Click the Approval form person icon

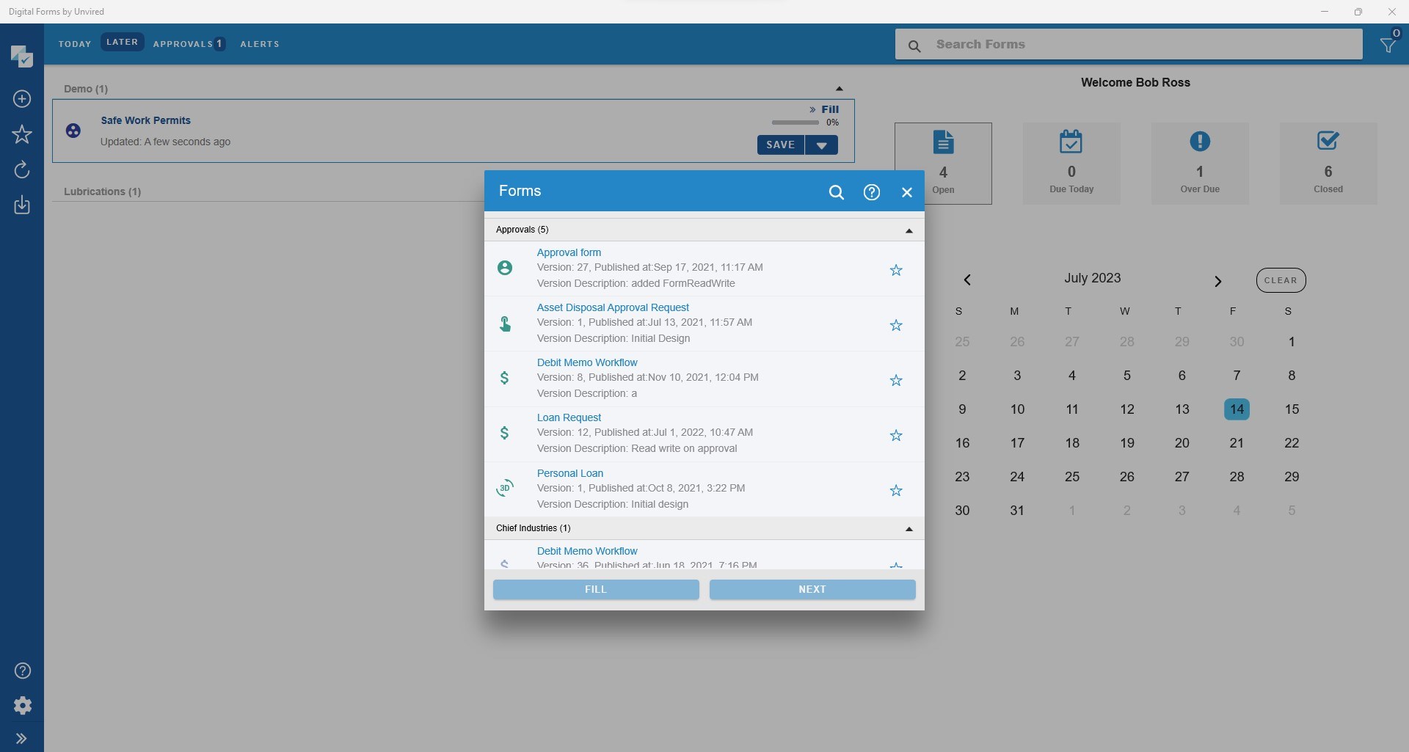point(505,268)
